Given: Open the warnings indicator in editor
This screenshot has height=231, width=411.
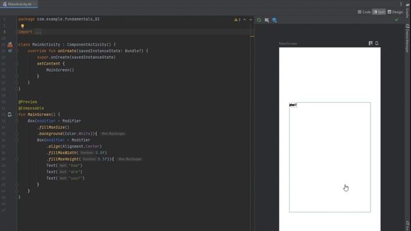Looking at the screenshot, I should [237, 20].
